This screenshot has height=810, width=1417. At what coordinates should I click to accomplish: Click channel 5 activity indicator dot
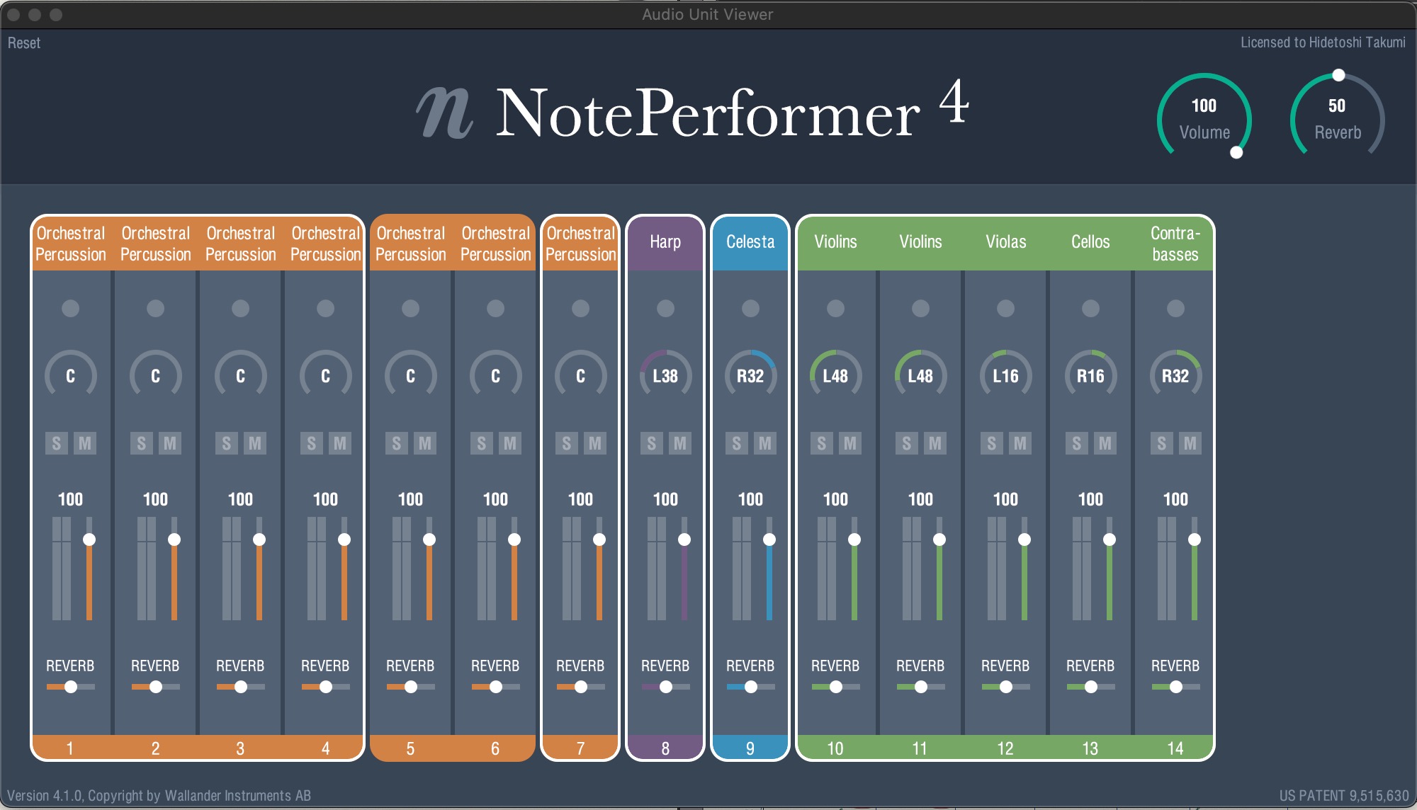[x=410, y=308]
